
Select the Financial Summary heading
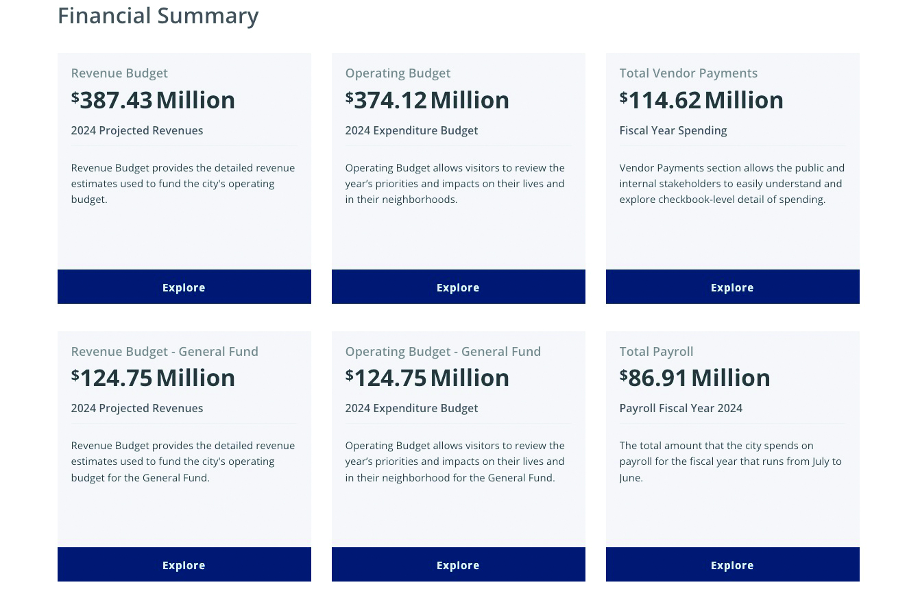[158, 15]
